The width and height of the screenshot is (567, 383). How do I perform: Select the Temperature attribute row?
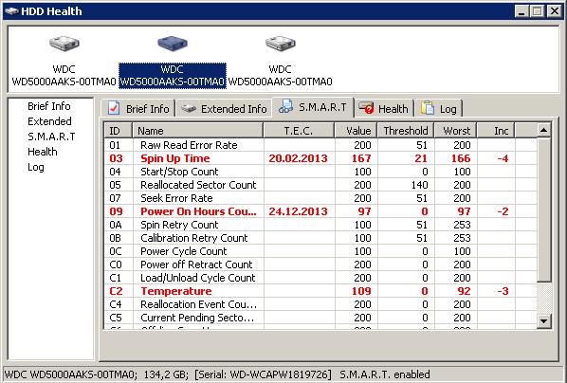pyautogui.click(x=320, y=291)
